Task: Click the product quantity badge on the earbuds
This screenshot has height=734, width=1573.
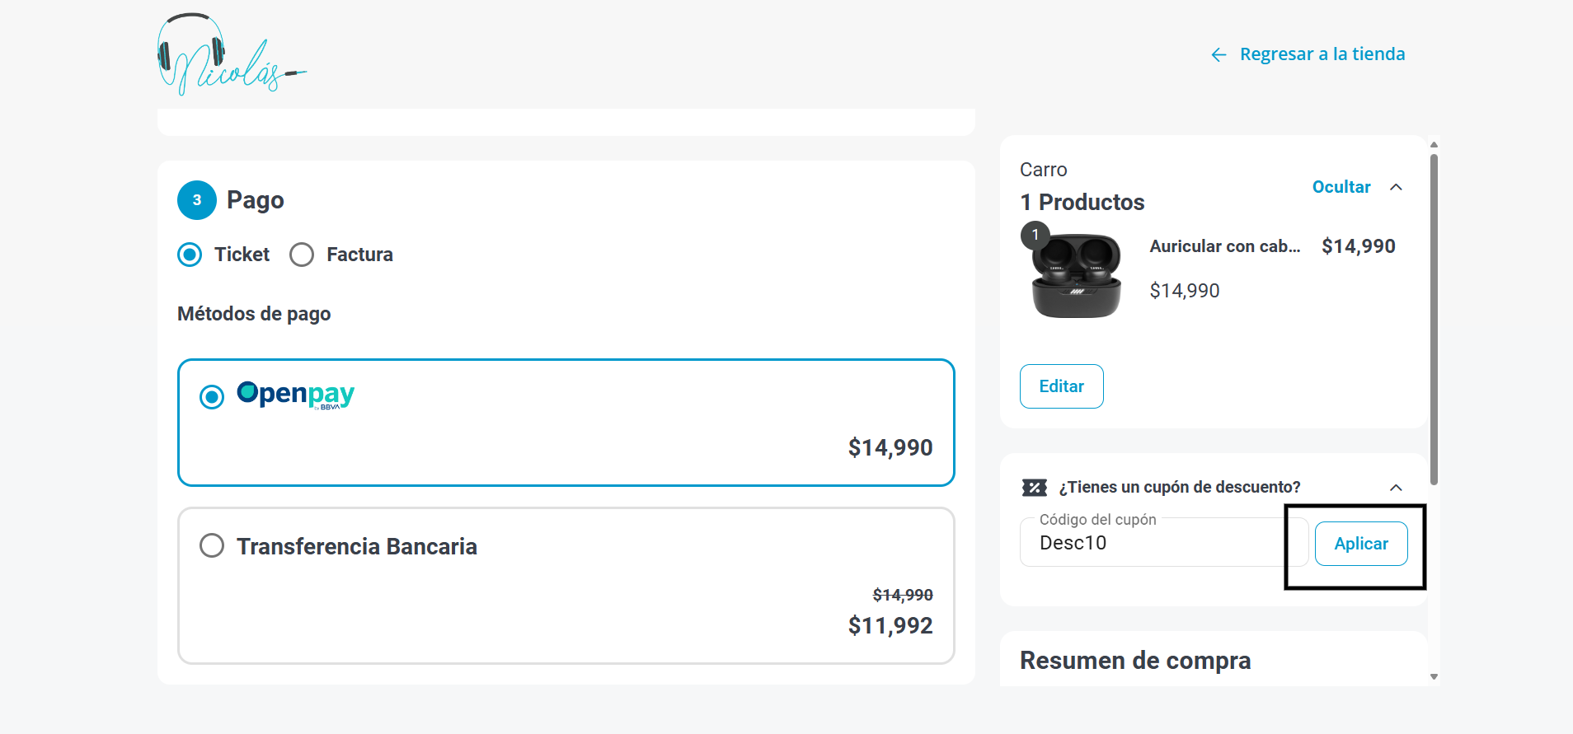Action: [1035, 236]
